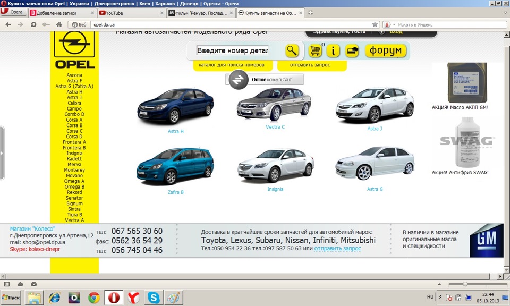
Task: Open Signum model link
Action: (x=74, y=203)
